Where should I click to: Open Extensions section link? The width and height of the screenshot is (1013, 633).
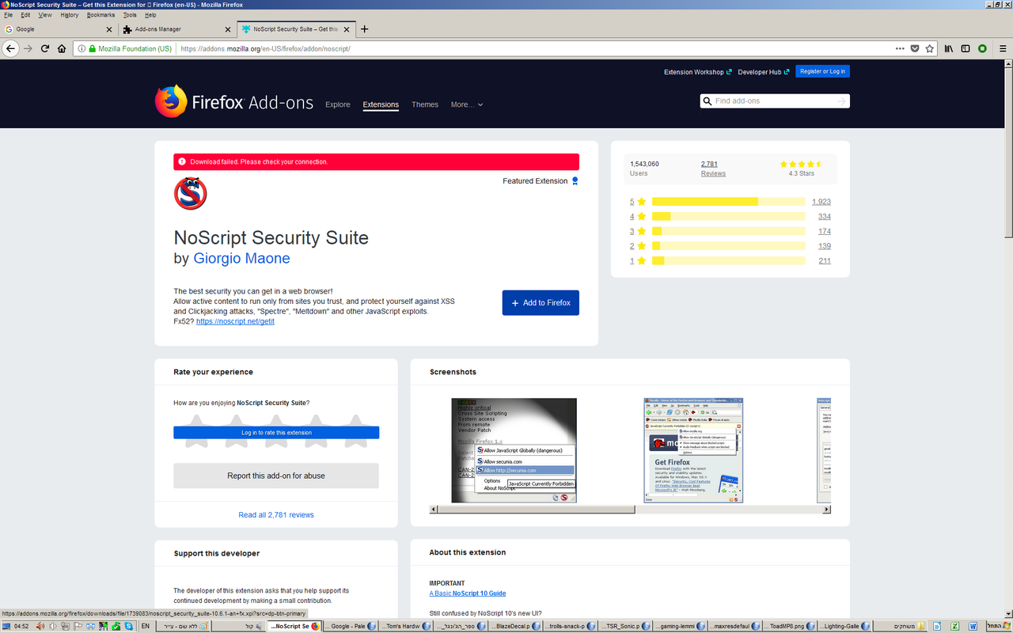coord(381,104)
